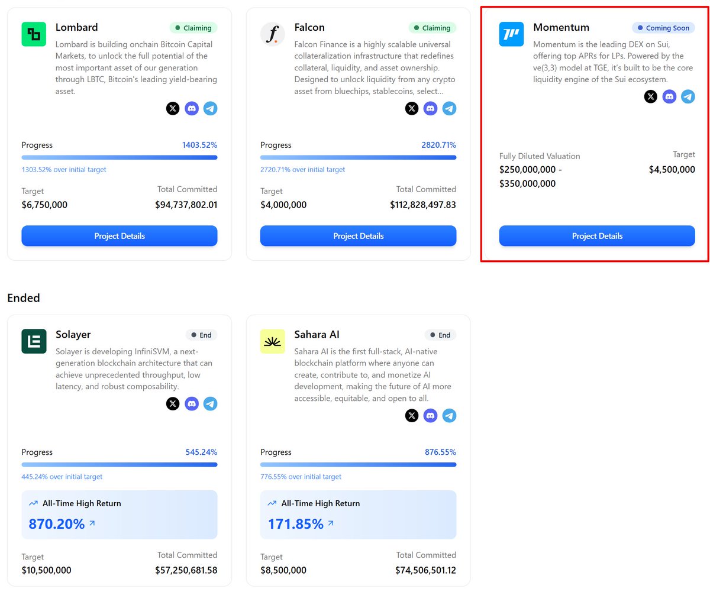Image resolution: width=710 pixels, height=605 pixels.
Task: Click the arrow icon beside 171.85%
Action: (x=331, y=523)
